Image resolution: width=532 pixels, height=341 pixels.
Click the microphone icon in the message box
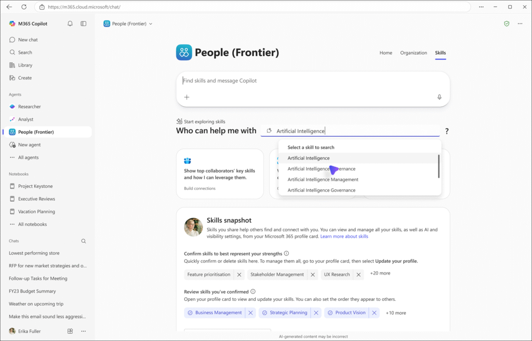[x=439, y=97]
